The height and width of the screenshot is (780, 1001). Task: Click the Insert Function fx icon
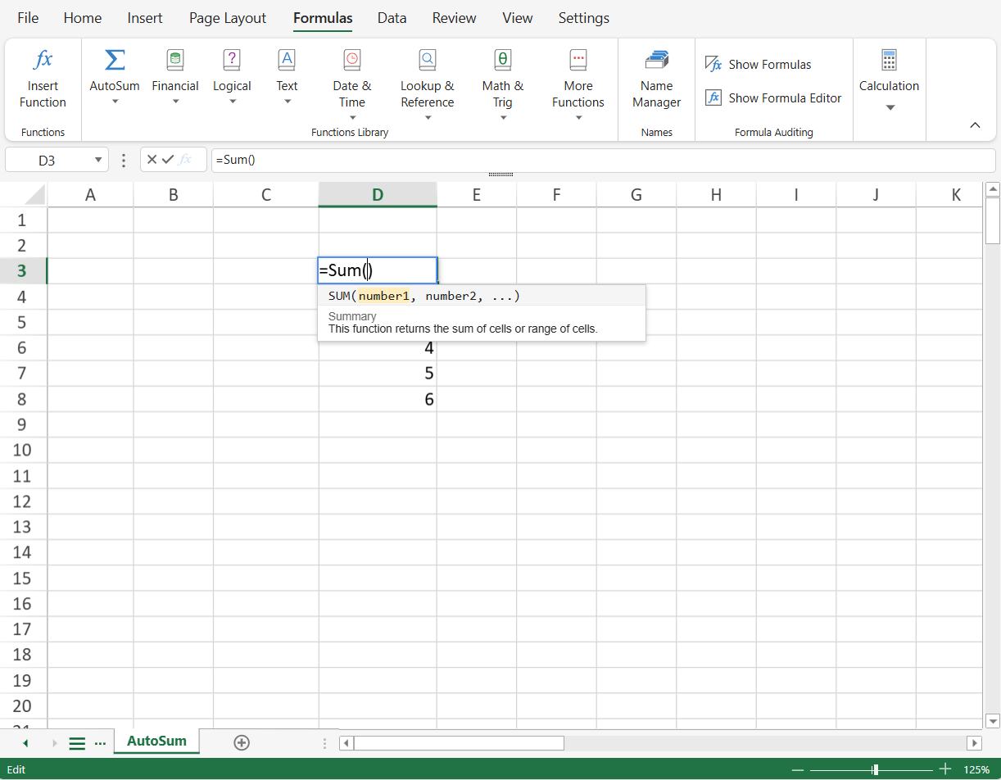[43, 61]
